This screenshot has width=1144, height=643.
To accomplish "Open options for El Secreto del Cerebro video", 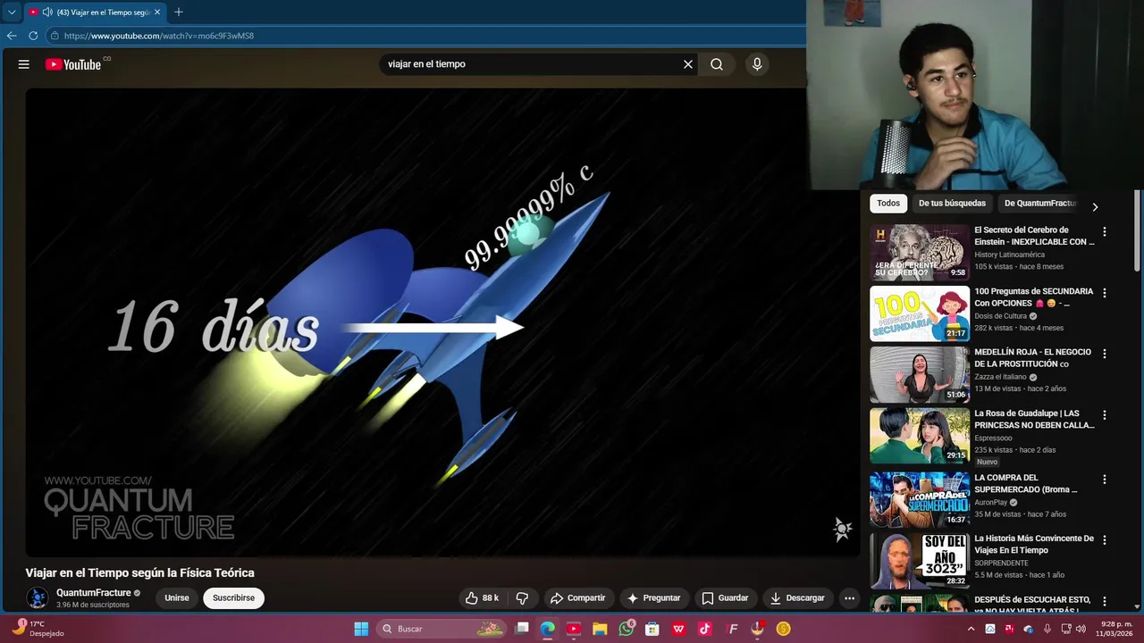I will point(1105,231).
